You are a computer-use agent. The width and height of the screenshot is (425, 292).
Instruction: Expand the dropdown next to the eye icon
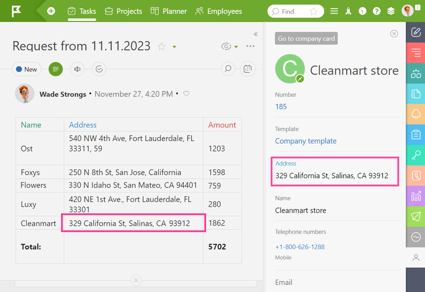click(236, 47)
